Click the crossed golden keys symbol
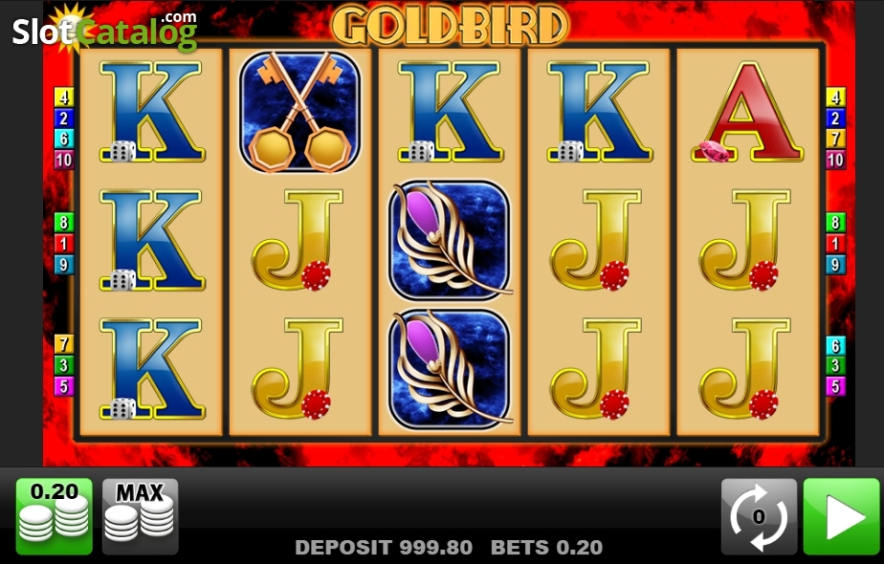Image resolution: width=884 pixels, height=564 pixels. point(300,112)
